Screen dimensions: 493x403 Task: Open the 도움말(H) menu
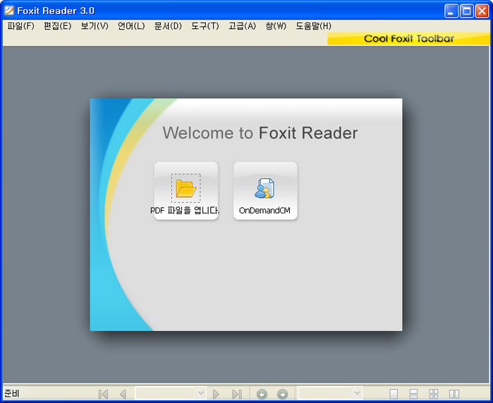click(313, 26)
